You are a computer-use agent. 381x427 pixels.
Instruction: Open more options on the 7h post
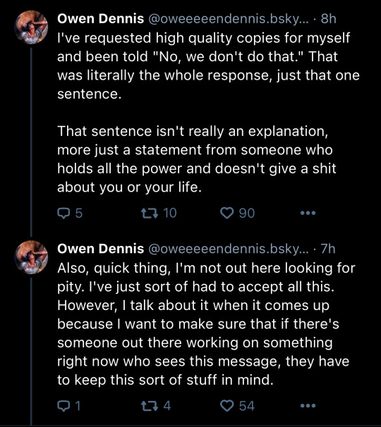308,406
